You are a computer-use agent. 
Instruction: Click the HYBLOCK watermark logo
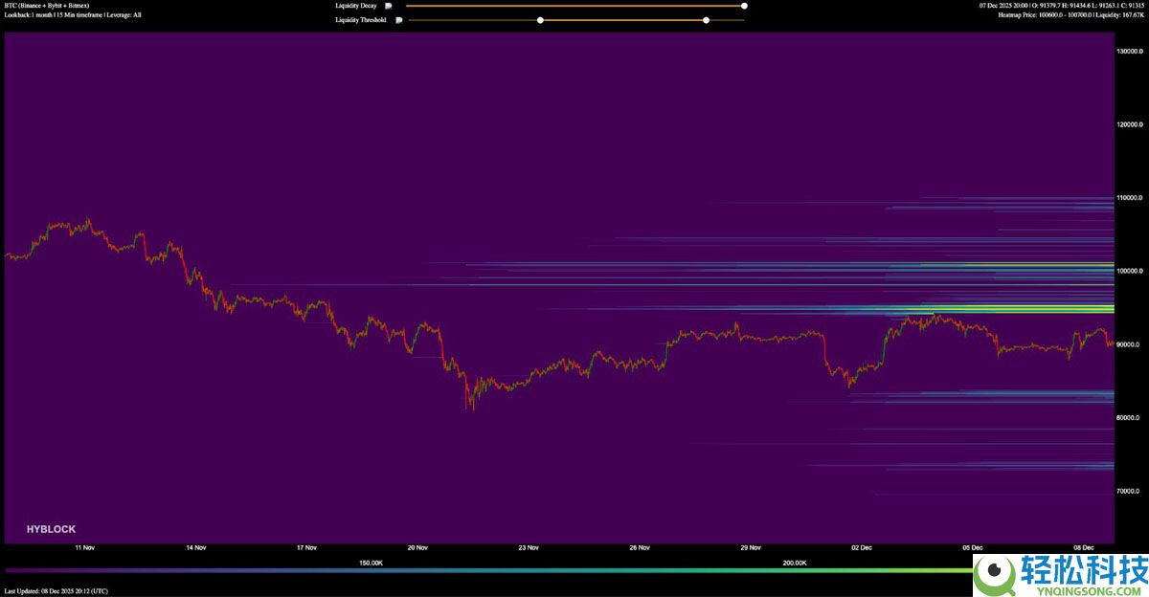pos(51,529)
